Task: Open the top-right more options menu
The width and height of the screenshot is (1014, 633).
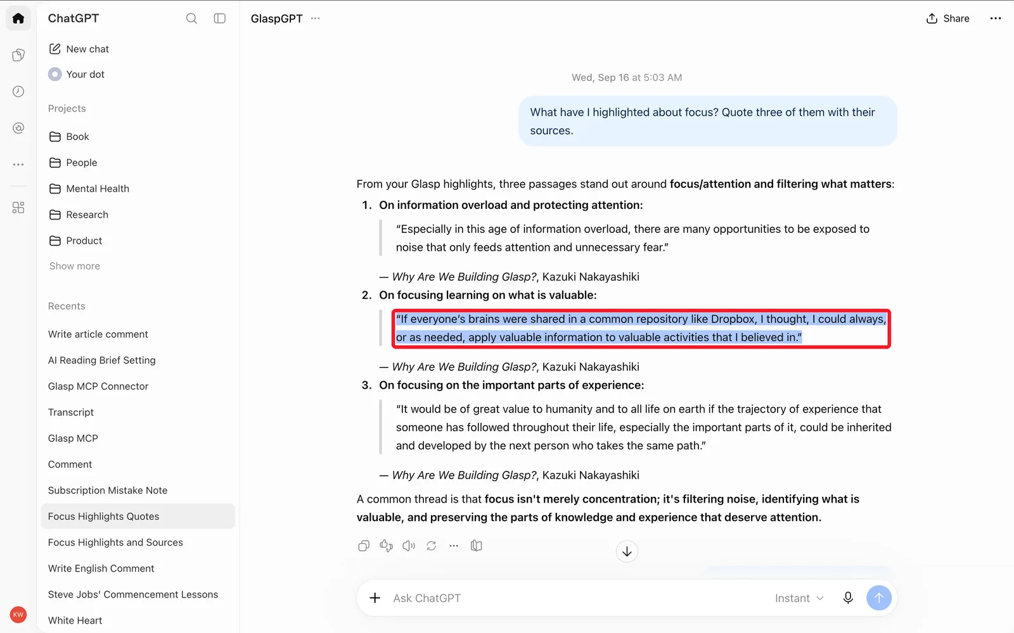Action: [x=996, y=18]
